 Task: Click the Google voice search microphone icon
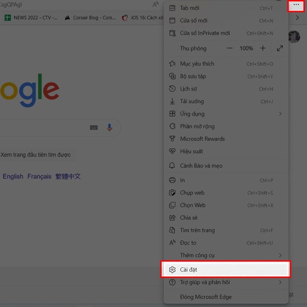[x=110, y=128]
